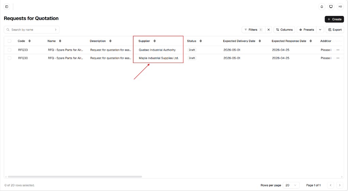The image size is (348, 191).
Task: Click RFQ33 delivery date 2026-05-01
Action: click(x=232, y=50)
